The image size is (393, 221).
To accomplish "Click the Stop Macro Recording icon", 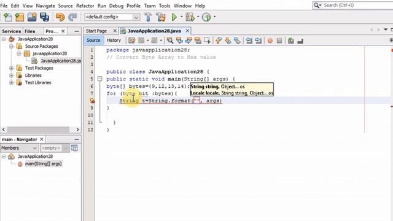I will pyautogui.click(x=279, y=41).
